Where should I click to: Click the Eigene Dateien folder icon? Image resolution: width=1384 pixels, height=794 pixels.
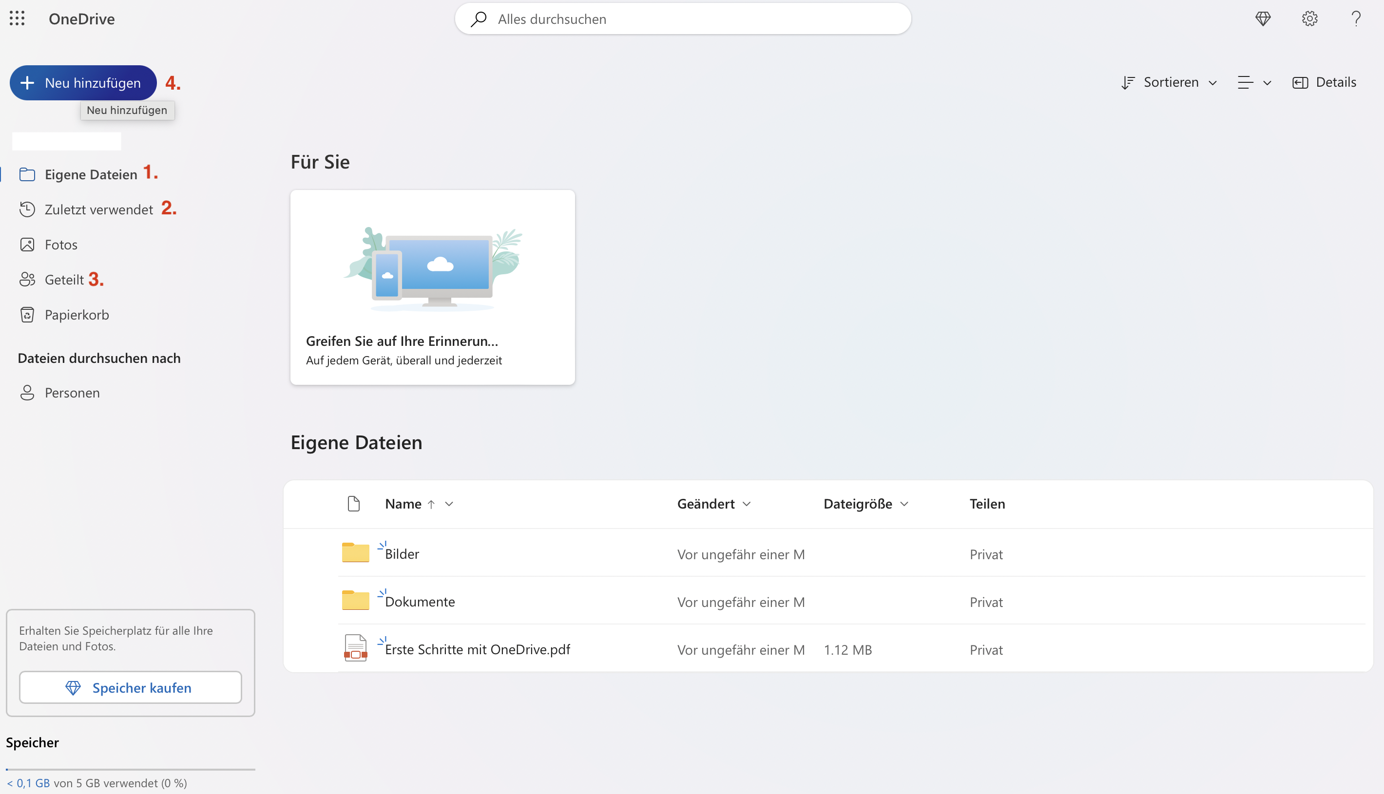click(x=27, y=174)
